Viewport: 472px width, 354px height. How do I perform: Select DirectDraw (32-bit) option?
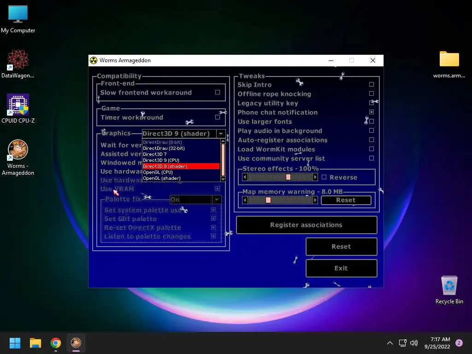181,148
